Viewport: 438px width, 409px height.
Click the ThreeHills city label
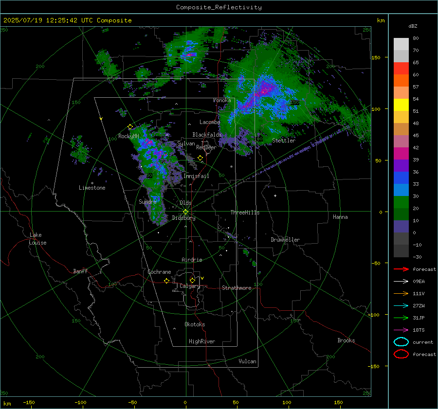tap(245, 213)
